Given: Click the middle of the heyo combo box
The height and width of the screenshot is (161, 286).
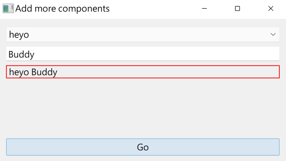Looking at the screenshot, I should tap(143, 34).
